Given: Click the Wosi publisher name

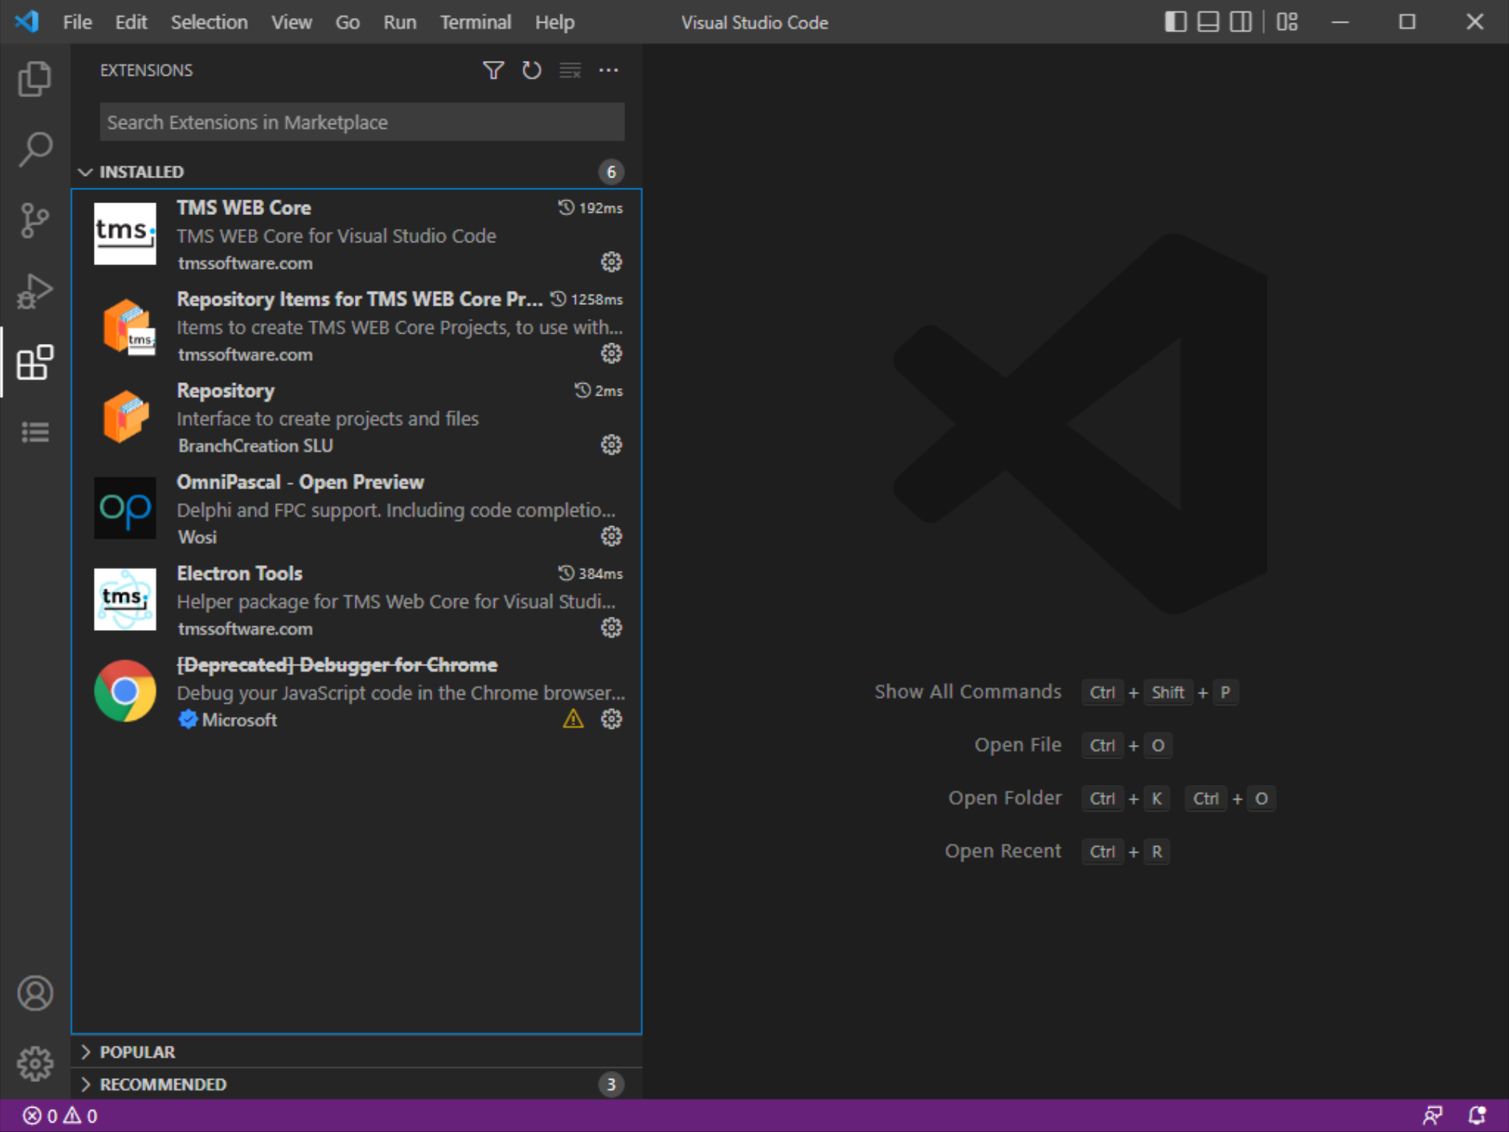Looking at the screenshot, I should (197, 537).
